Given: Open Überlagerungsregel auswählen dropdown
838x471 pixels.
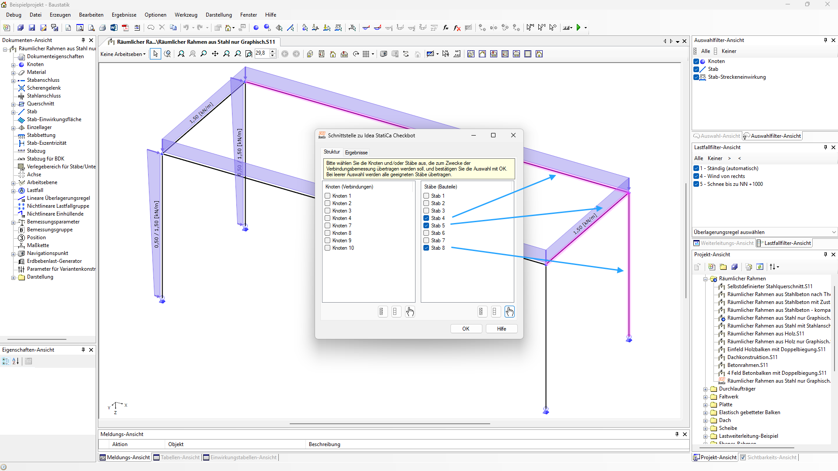Looking at the screenshot, I should pyautogui.click(x=764, y=232).
